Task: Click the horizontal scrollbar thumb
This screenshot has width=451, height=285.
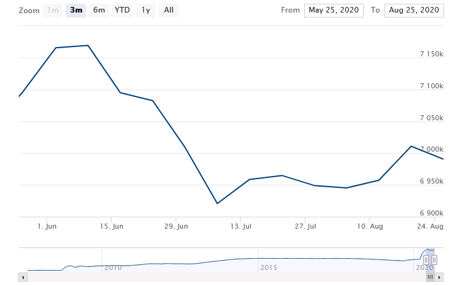Action: (430, 276)
